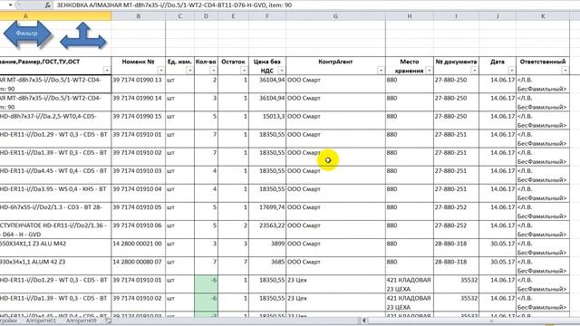
Task: Open the Ответственный filter dropdown
Action: [x=565, y=71]
